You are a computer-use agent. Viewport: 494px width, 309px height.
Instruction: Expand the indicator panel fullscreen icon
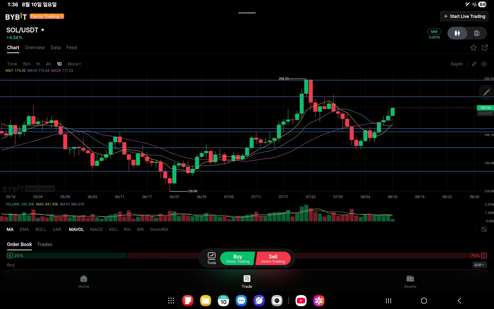pos(484,229)
